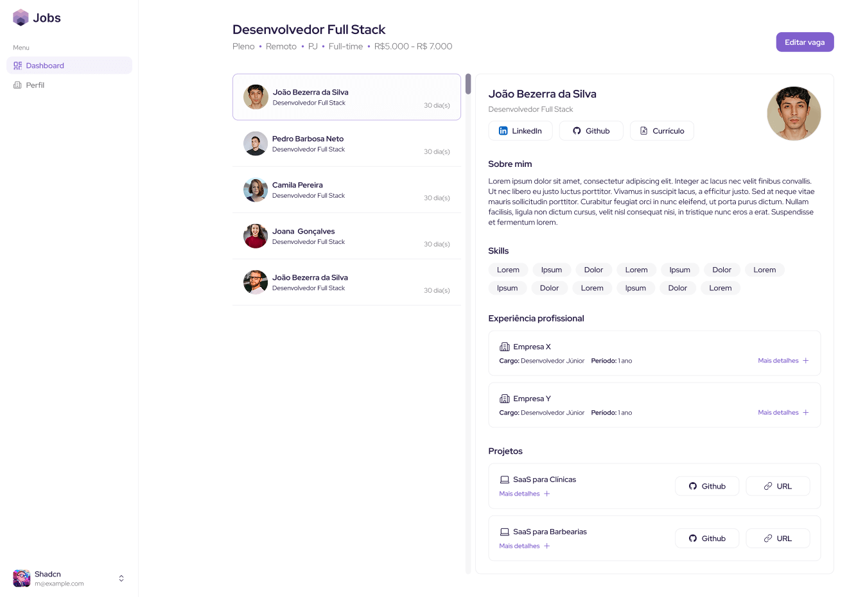Click the Empresa X building icon
Screen dimensions: 856x597
point(505,347)
